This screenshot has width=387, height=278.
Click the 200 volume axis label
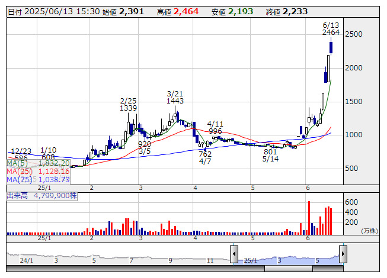pyautogui.click(x=351, y=222)
